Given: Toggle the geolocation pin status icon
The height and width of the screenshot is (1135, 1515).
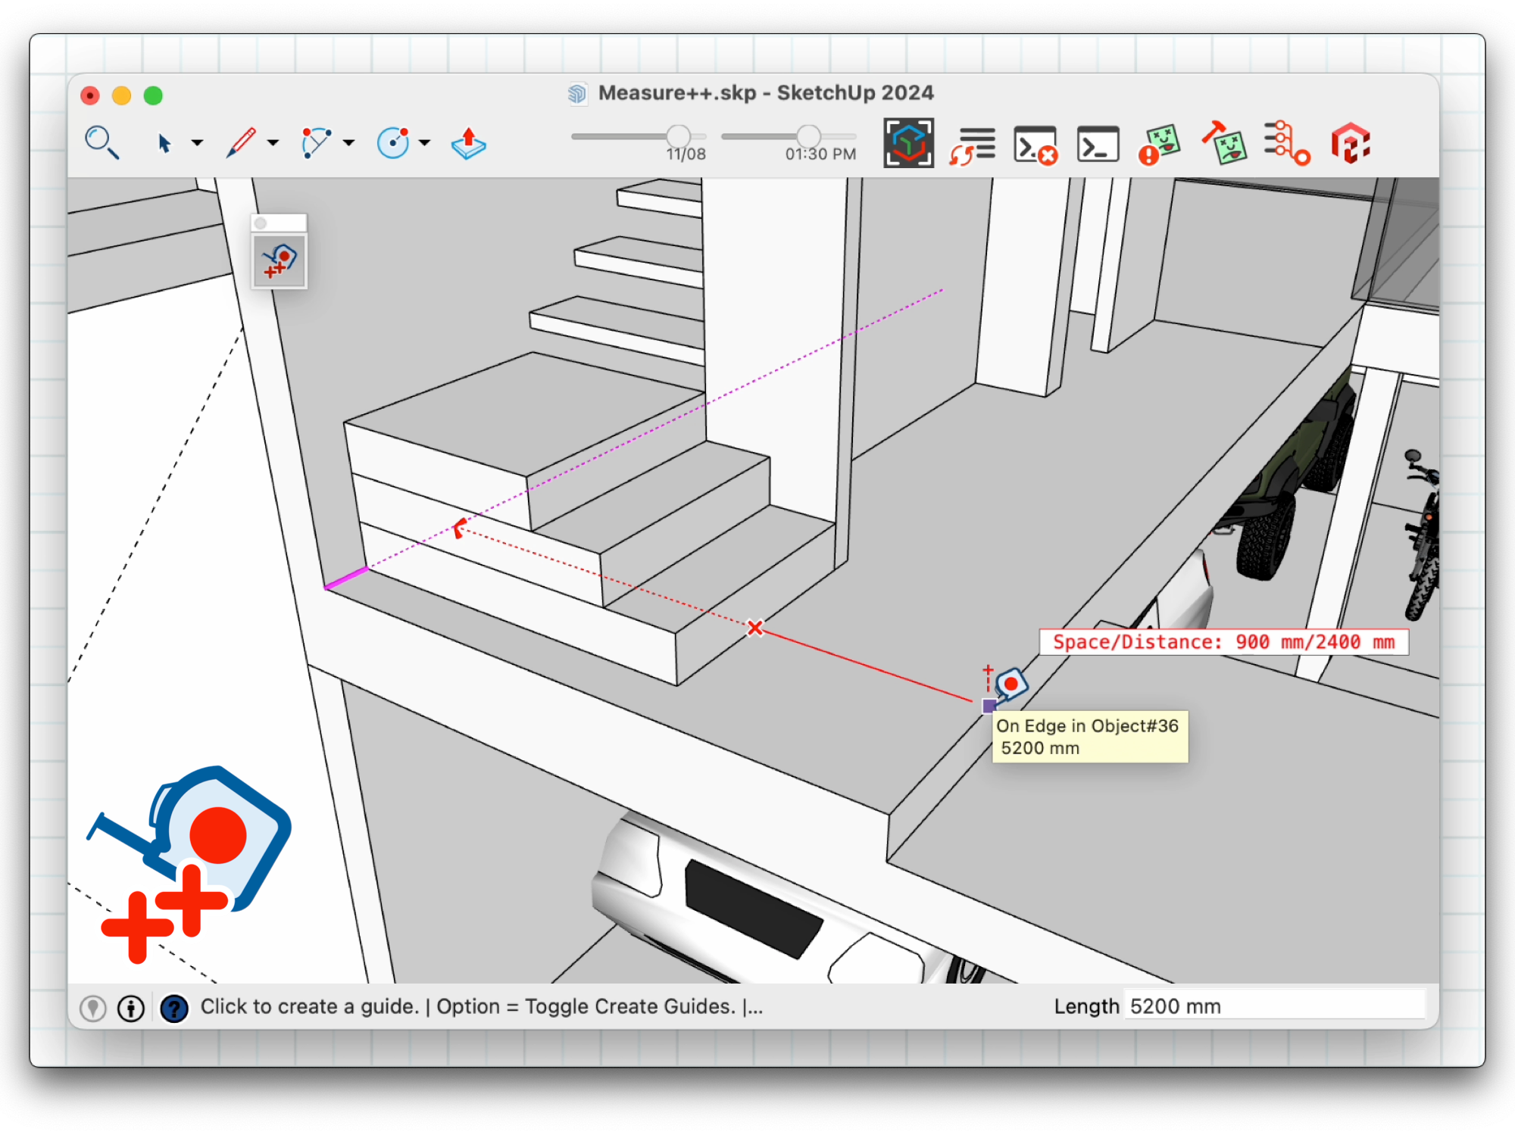Looking at the screenshot, I should click(93, 1008).
